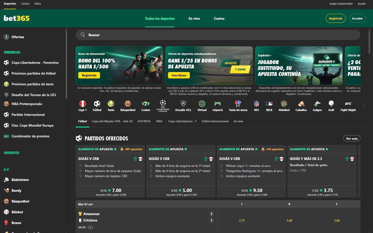Screen dimensions: 373x233
Task: Open the MLB section icon
Action: (x=269, y=105)
